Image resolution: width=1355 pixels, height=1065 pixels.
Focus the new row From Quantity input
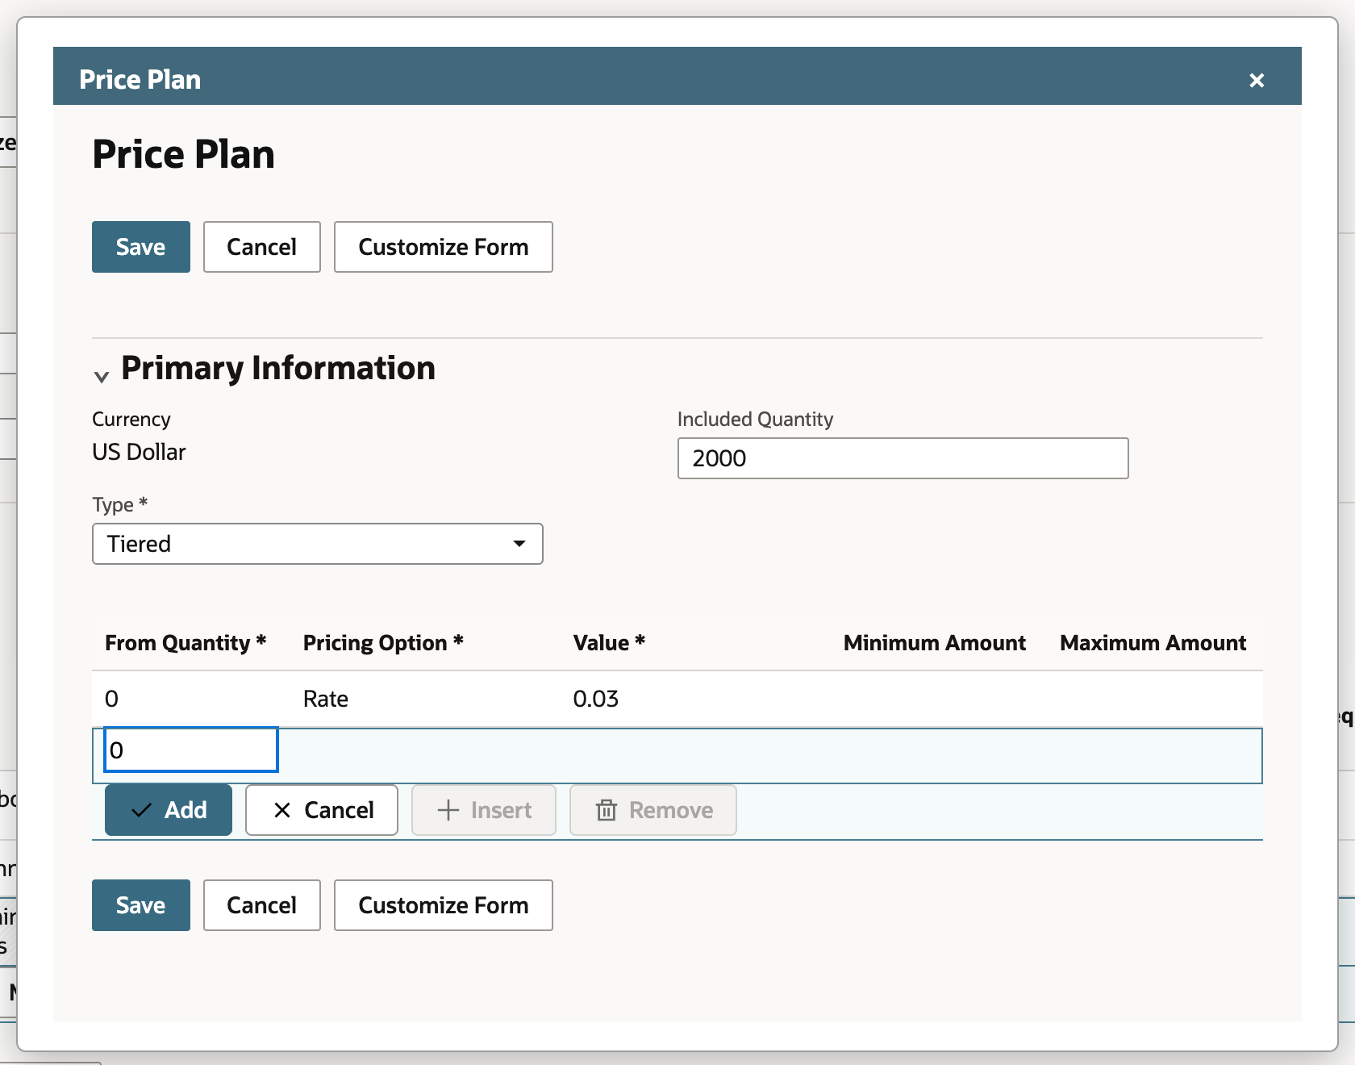(x=191, y=750)
